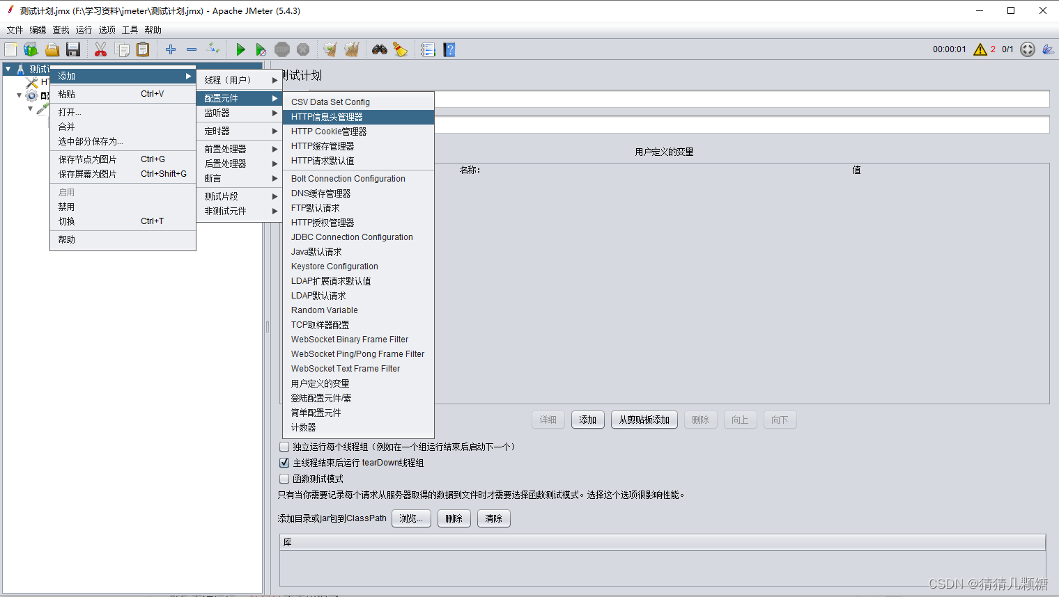This screenshot has height=597, width=1059.
Task: Click the Paste clipboard icon
Action: [143, 49]
